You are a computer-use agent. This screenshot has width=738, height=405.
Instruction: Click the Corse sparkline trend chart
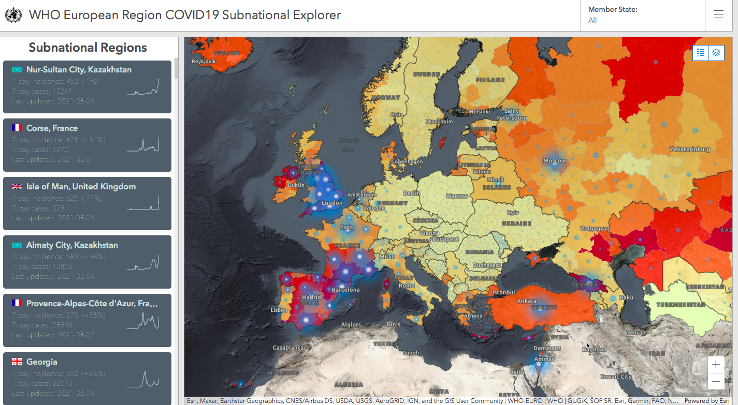coord(143,145)
